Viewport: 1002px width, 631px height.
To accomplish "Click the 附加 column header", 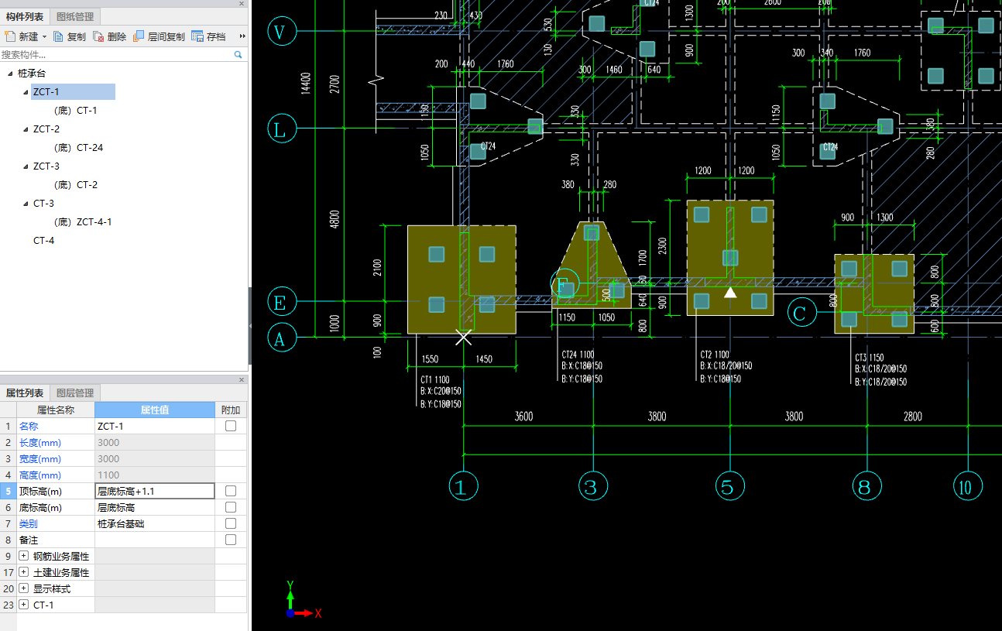I will [231, 410].
